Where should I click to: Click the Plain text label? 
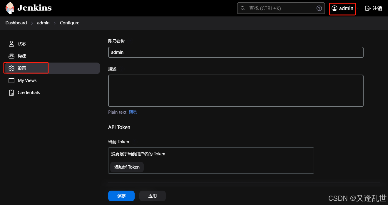(x=117, y=112)
